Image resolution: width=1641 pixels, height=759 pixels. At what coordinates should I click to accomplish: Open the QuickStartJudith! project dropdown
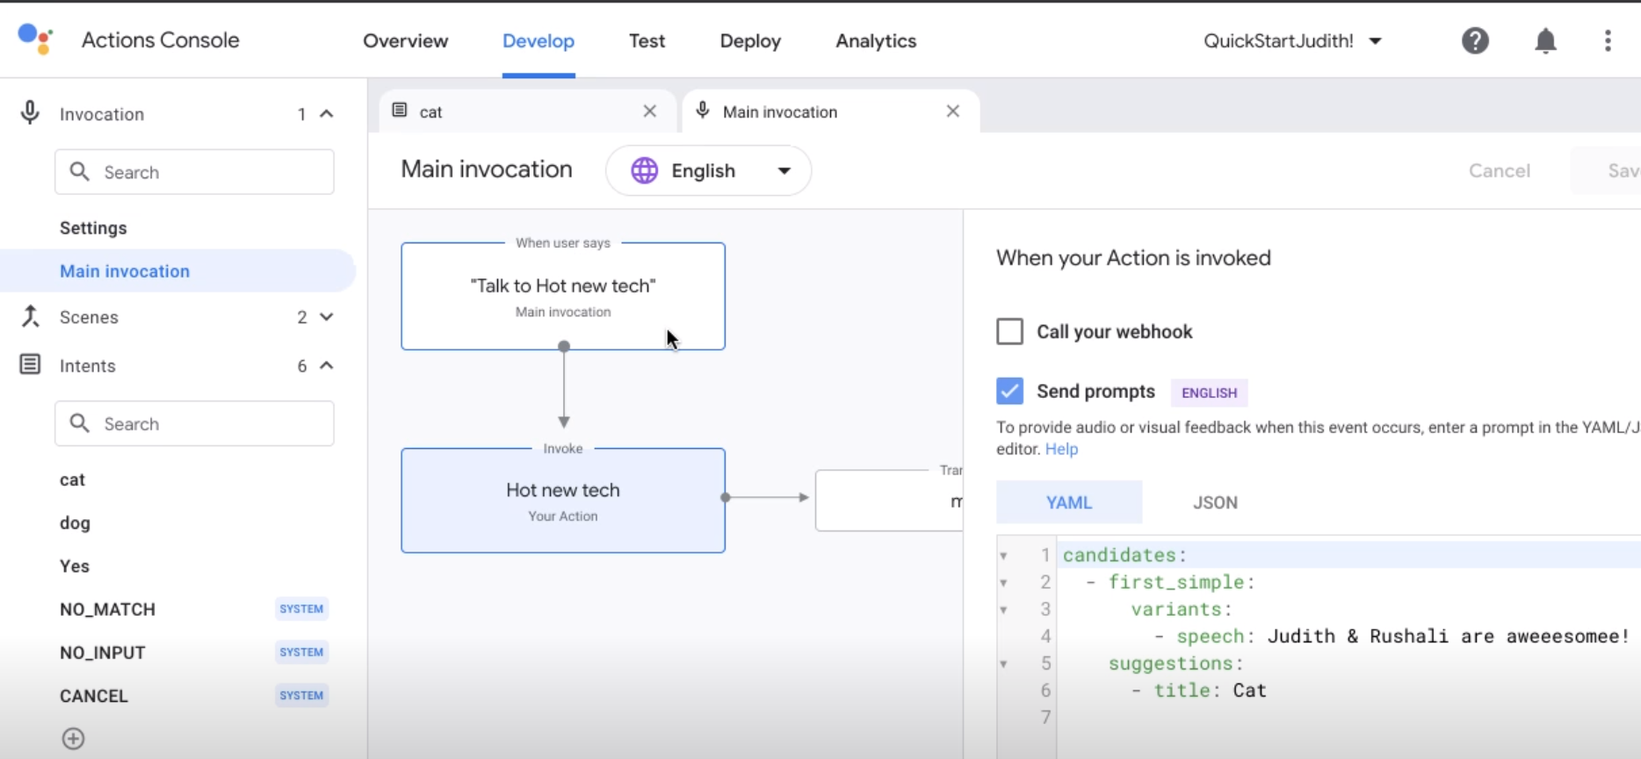coord(1293,40)
